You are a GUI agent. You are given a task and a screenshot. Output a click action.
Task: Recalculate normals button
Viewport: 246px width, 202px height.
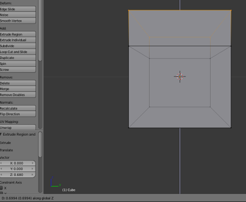[x=17, y=108]
